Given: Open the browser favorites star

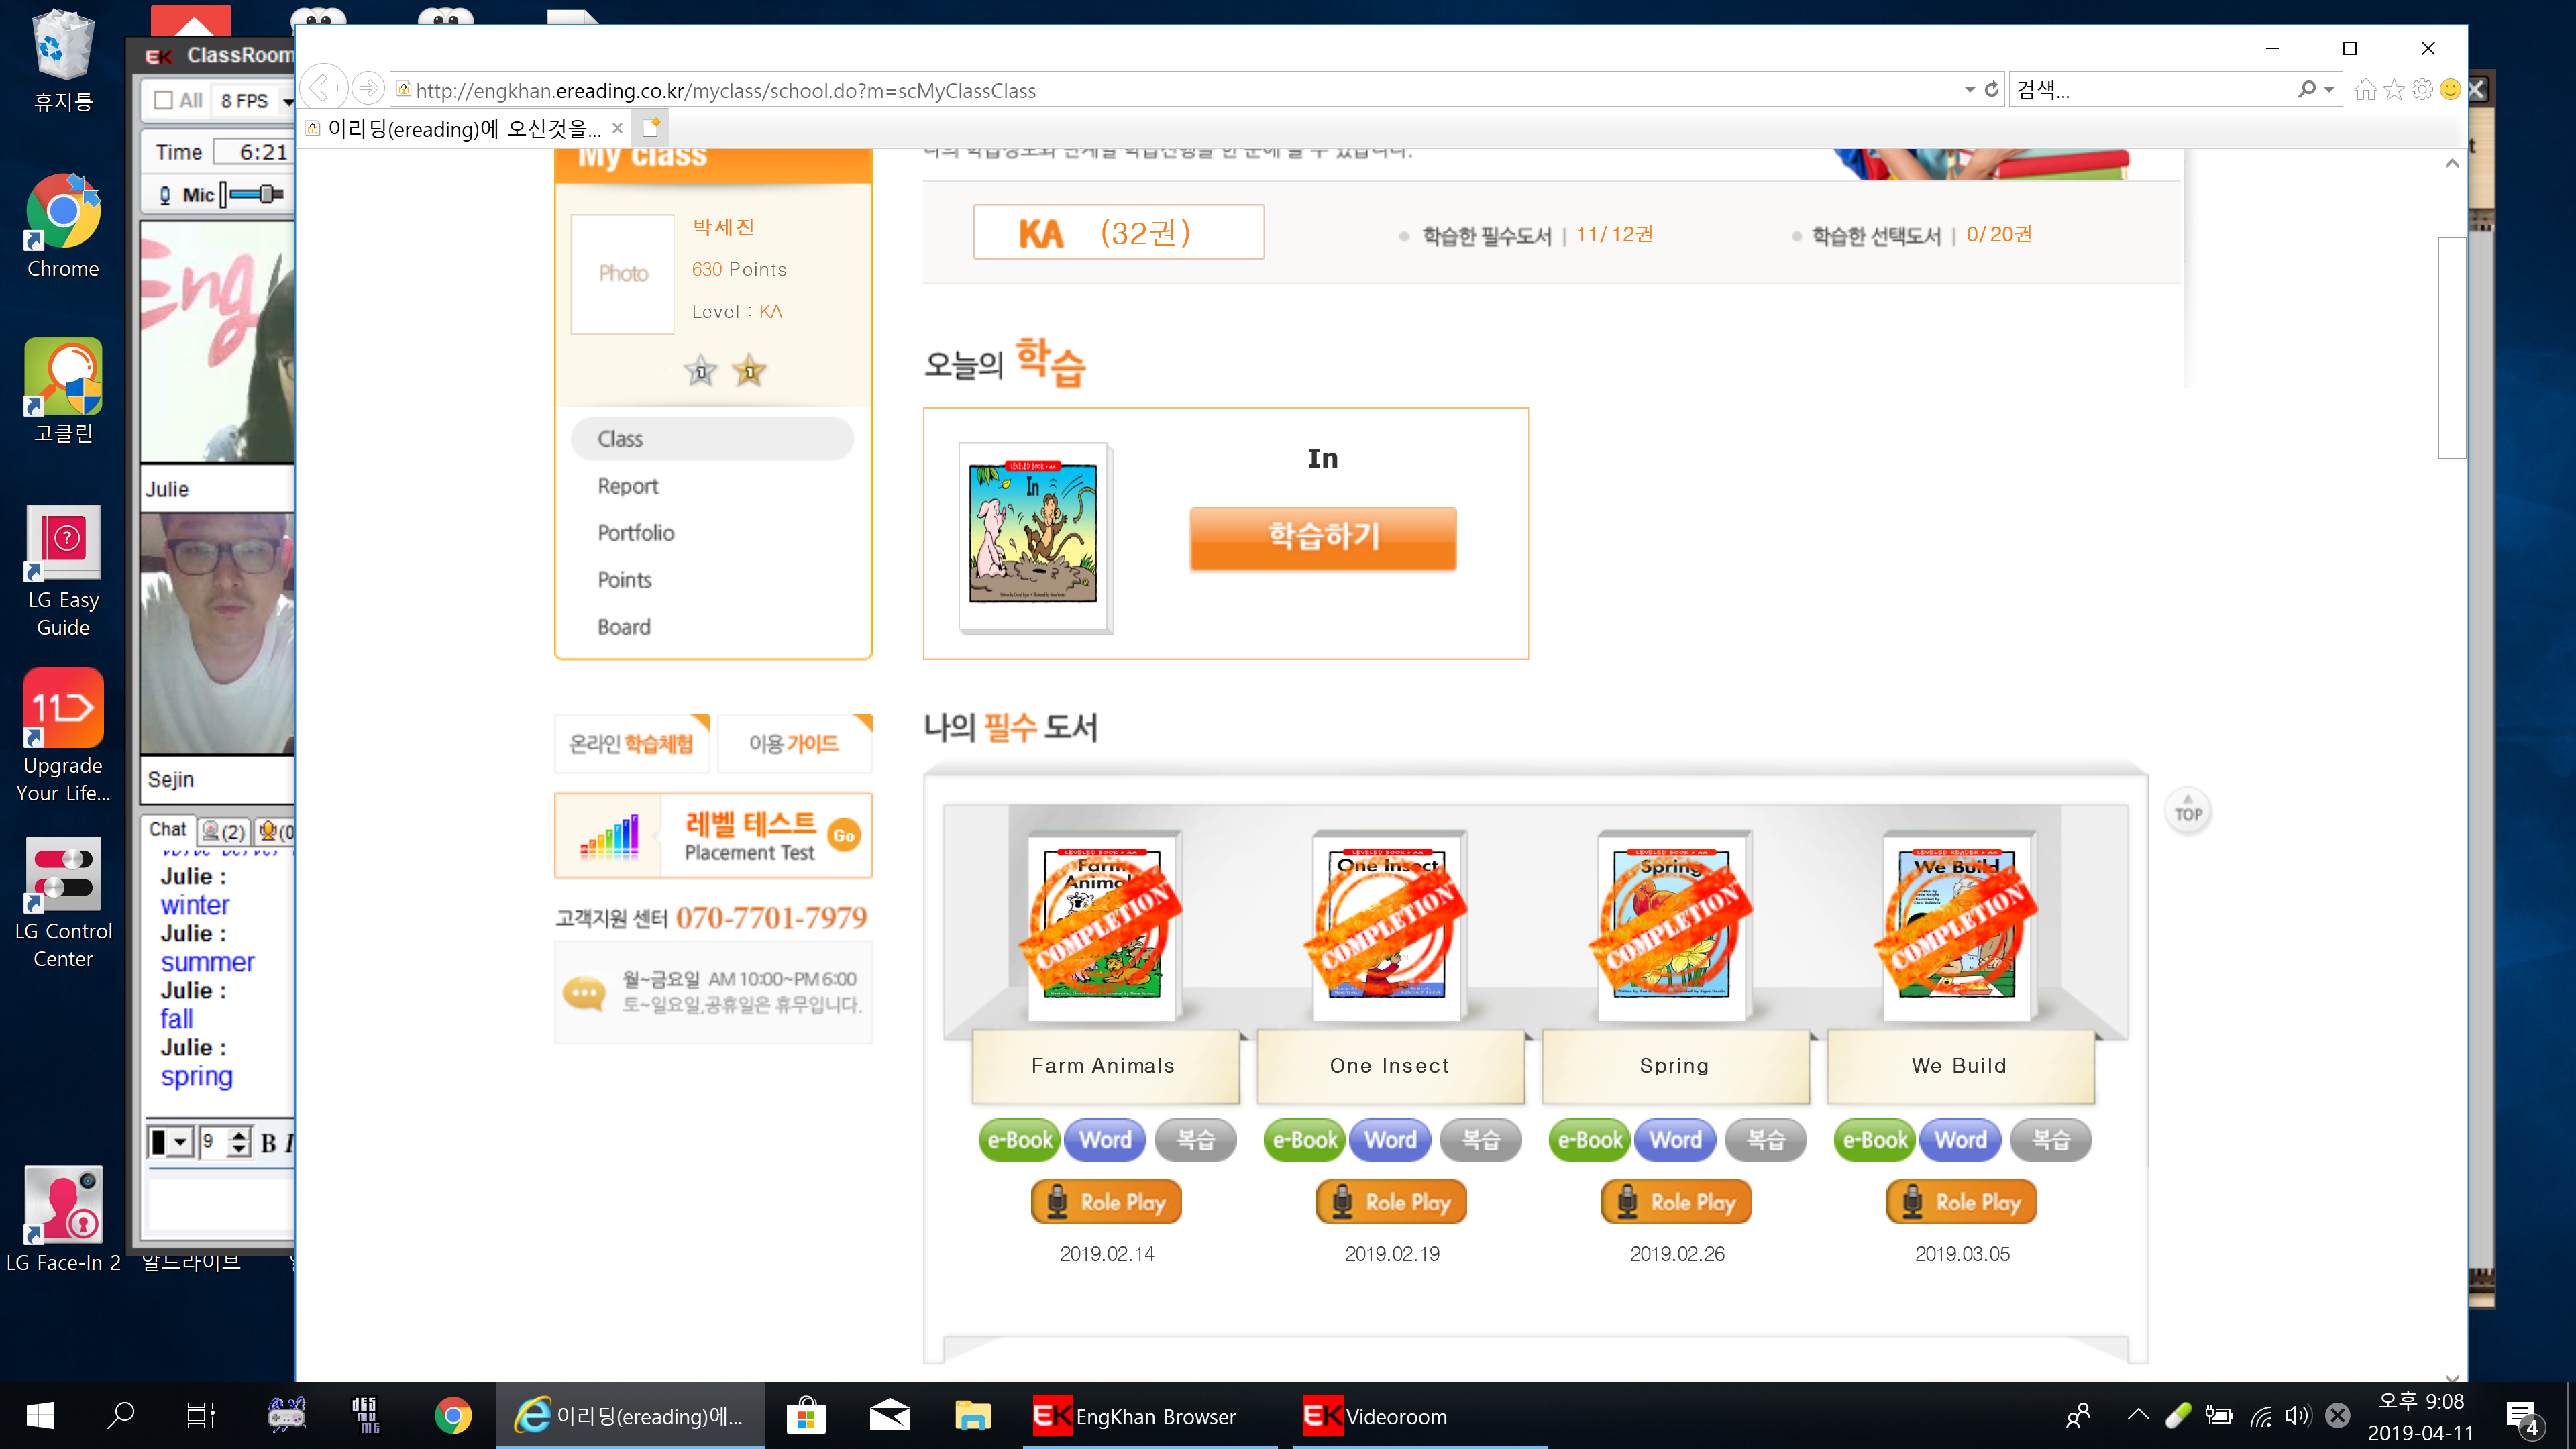Looking at the screenshot, I should click(x=2393, y=90).
